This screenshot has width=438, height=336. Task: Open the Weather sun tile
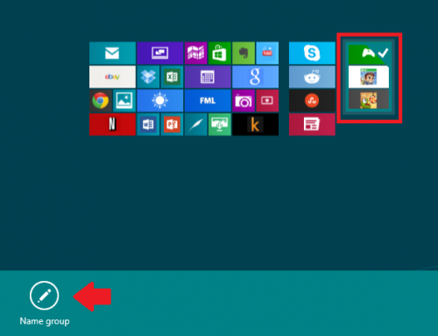(x=160, y=101)
